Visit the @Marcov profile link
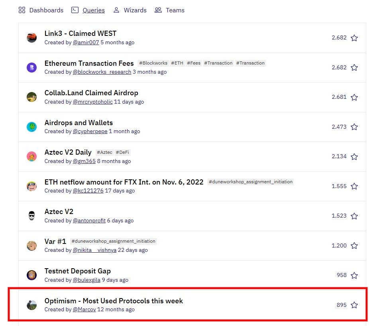Image resolution: width=369 pixels, height=326 pixels. pos(84,309)
